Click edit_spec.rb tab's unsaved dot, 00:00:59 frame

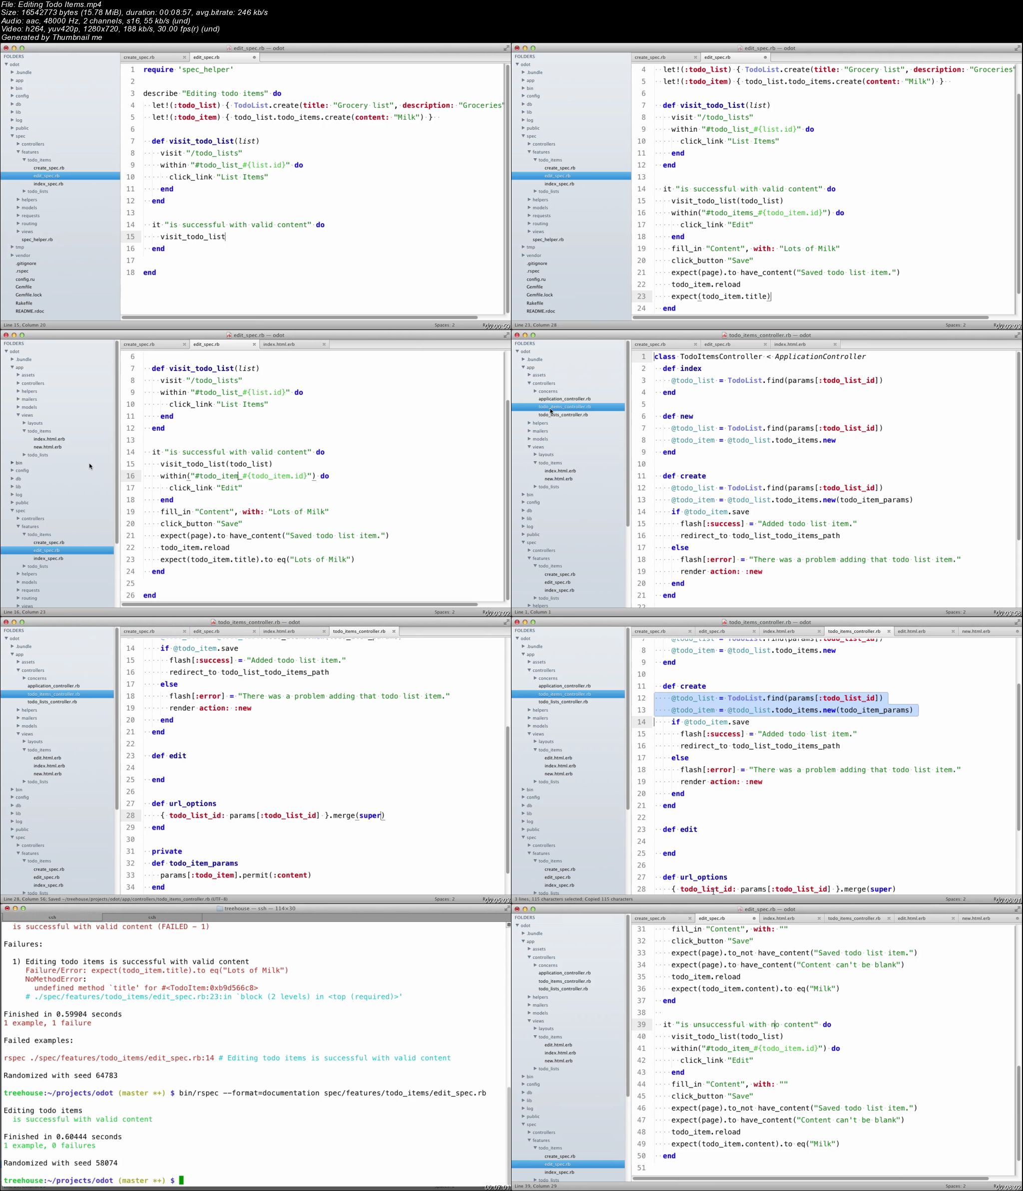tap(254, 57)
